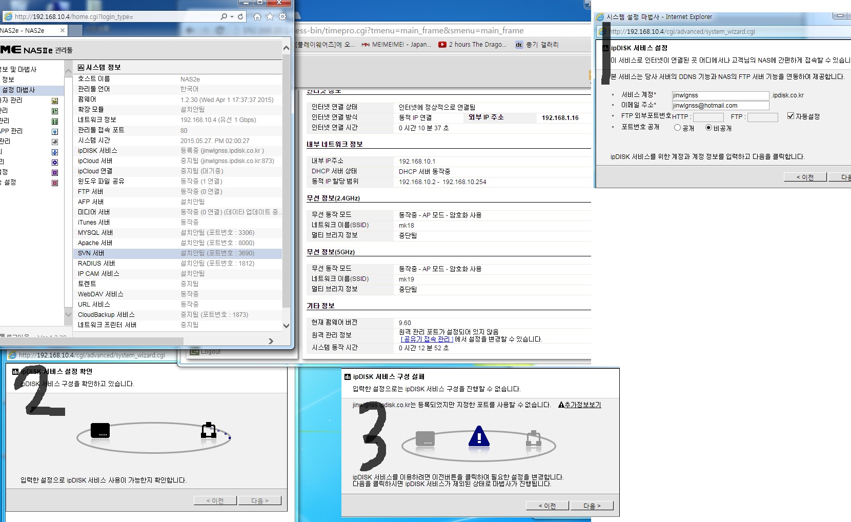This screenshot has height=522, width=851.
Task: Open the YouTube bookmark '2 hours The Drago...'
Action: click(473, 45)
